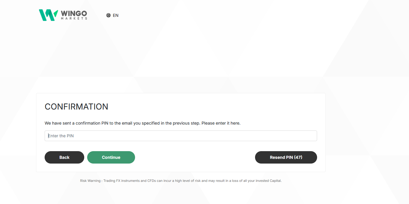Click the green Wingo W logo icon
This screenshot has width=409, height=204.
(48, 15)
